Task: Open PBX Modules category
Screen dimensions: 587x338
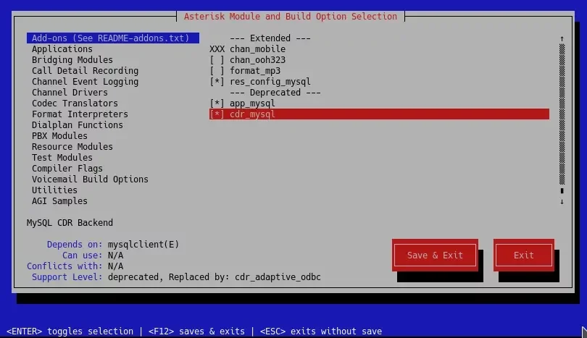Action: pos(59,136)
